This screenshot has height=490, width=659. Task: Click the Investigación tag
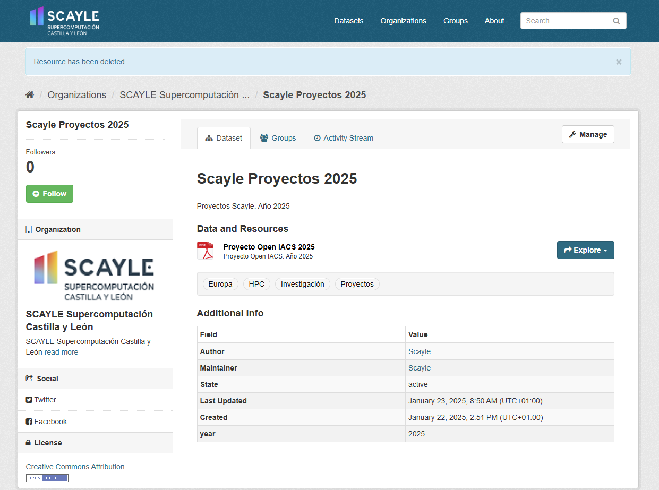pos(303,284)
